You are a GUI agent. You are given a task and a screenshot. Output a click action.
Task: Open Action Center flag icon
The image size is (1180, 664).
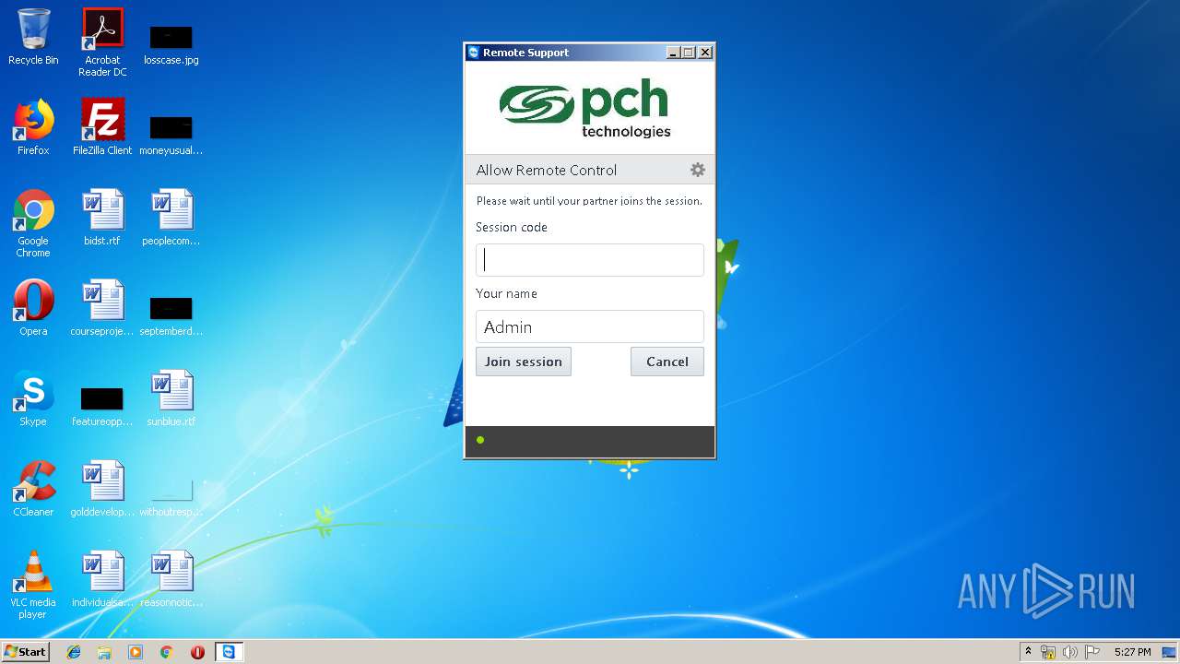[x=1091, y=652]
